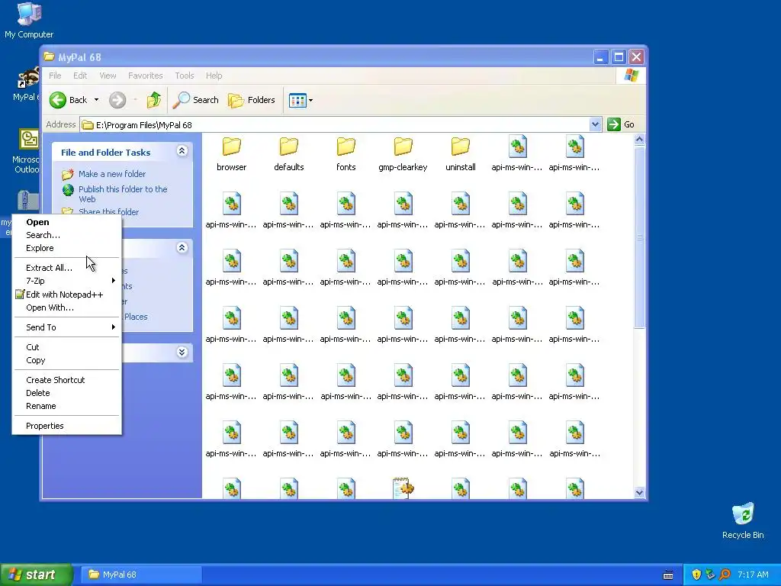This screenshot has height=586, width=781.
Task: Choose Extract All... from context menu
Action: (67, 268)
